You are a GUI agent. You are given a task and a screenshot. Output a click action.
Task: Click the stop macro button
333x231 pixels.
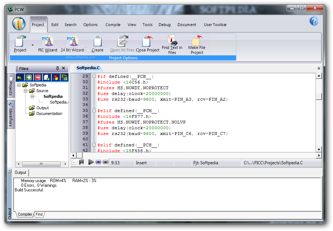tap(105, 162)
